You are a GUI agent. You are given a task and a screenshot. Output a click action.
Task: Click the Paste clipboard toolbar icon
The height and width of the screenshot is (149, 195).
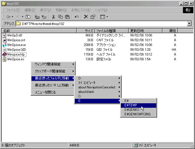click(x=67, y=17)
